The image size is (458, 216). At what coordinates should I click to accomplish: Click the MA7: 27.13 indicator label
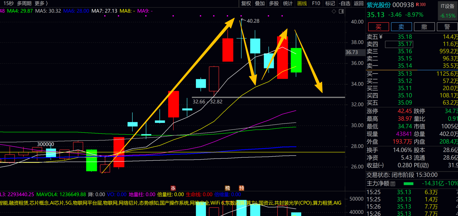[105, 11]
